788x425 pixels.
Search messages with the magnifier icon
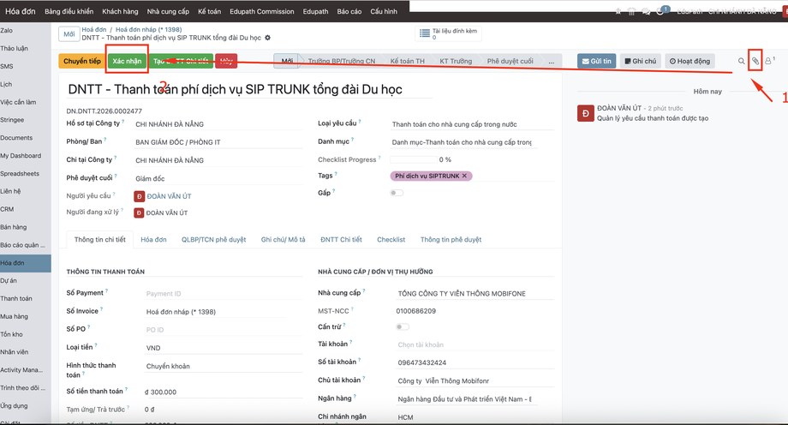pyautogui.click(x=741, y=62)
